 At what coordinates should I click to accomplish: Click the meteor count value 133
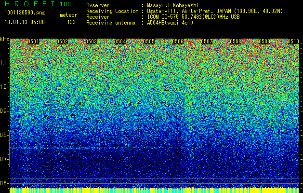(x=71, y=22)
